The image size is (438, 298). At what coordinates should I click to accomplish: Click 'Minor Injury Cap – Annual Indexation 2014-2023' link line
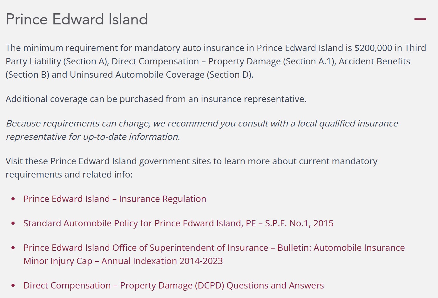click(x=123, y=261)
